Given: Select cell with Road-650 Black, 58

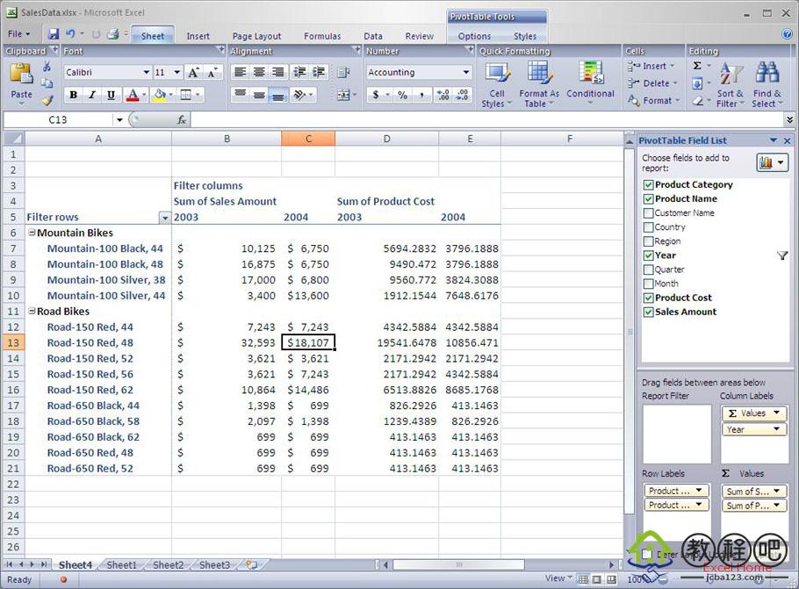Looking at the screenshot, I should click(x=98, y=421).
